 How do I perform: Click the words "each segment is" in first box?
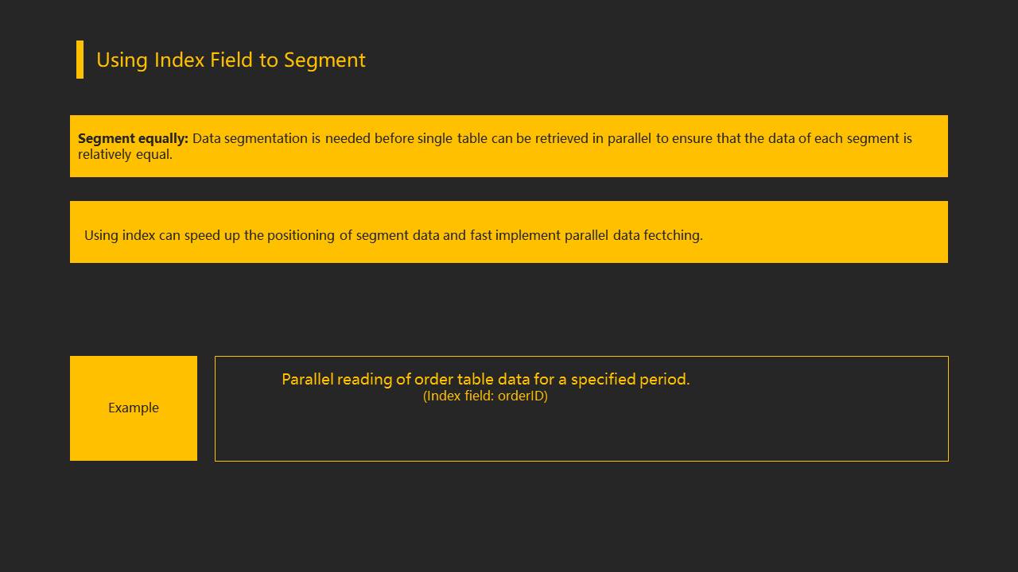click(863, 138)
